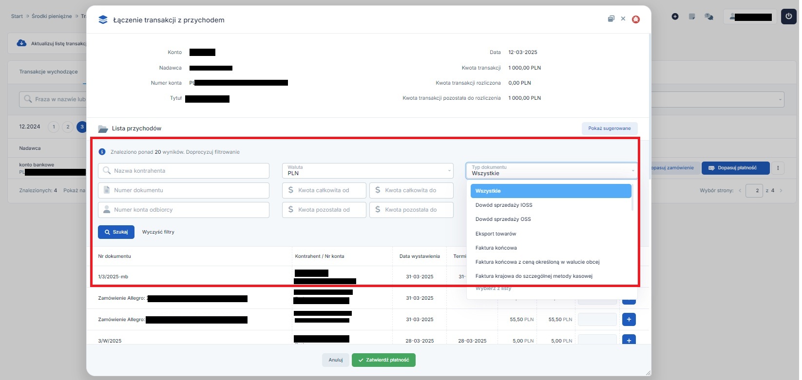Click the duplicate window icon in modal header
Screen dimensions: 802x380
pos(611,19)
